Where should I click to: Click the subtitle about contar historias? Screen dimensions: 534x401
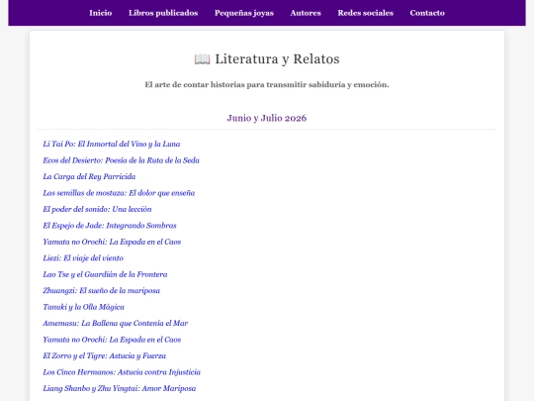pos(267,84)
